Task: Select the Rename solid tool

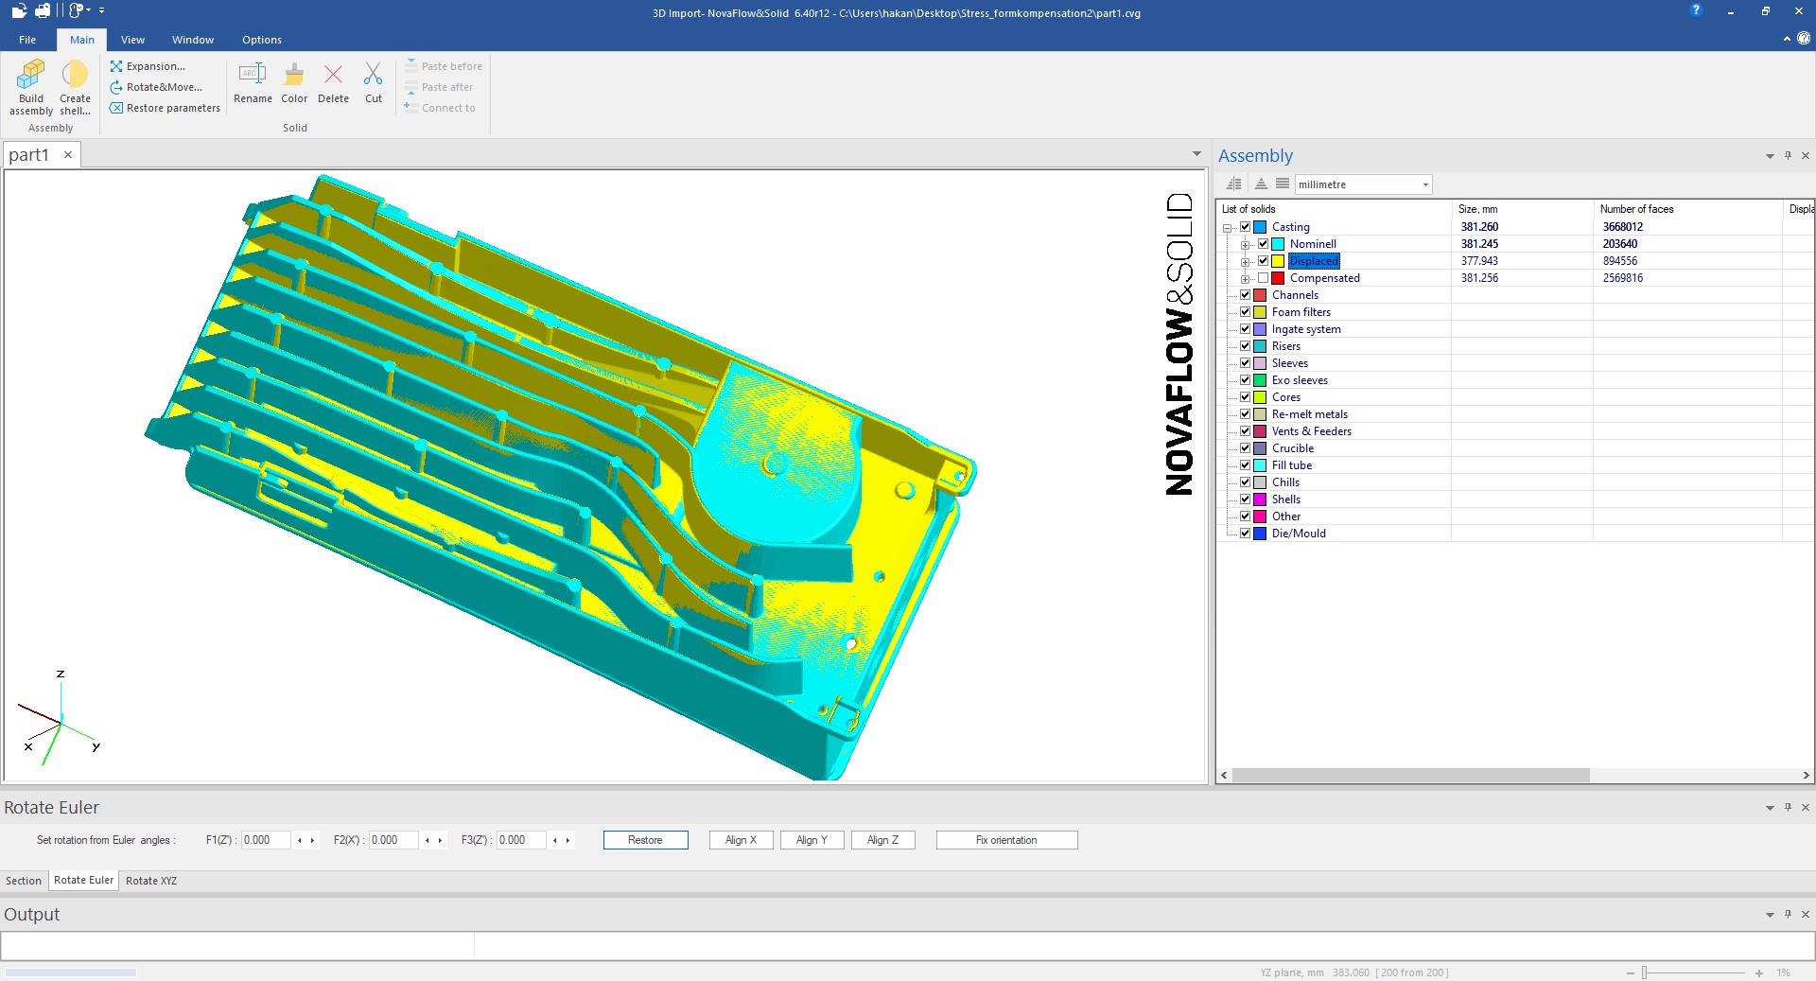Action: [x=253, y=76]
